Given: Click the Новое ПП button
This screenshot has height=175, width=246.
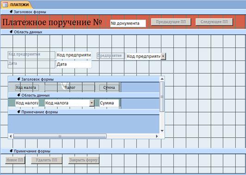Looking at the screenshot, I should pyautogui.click(x=15, y=160).
